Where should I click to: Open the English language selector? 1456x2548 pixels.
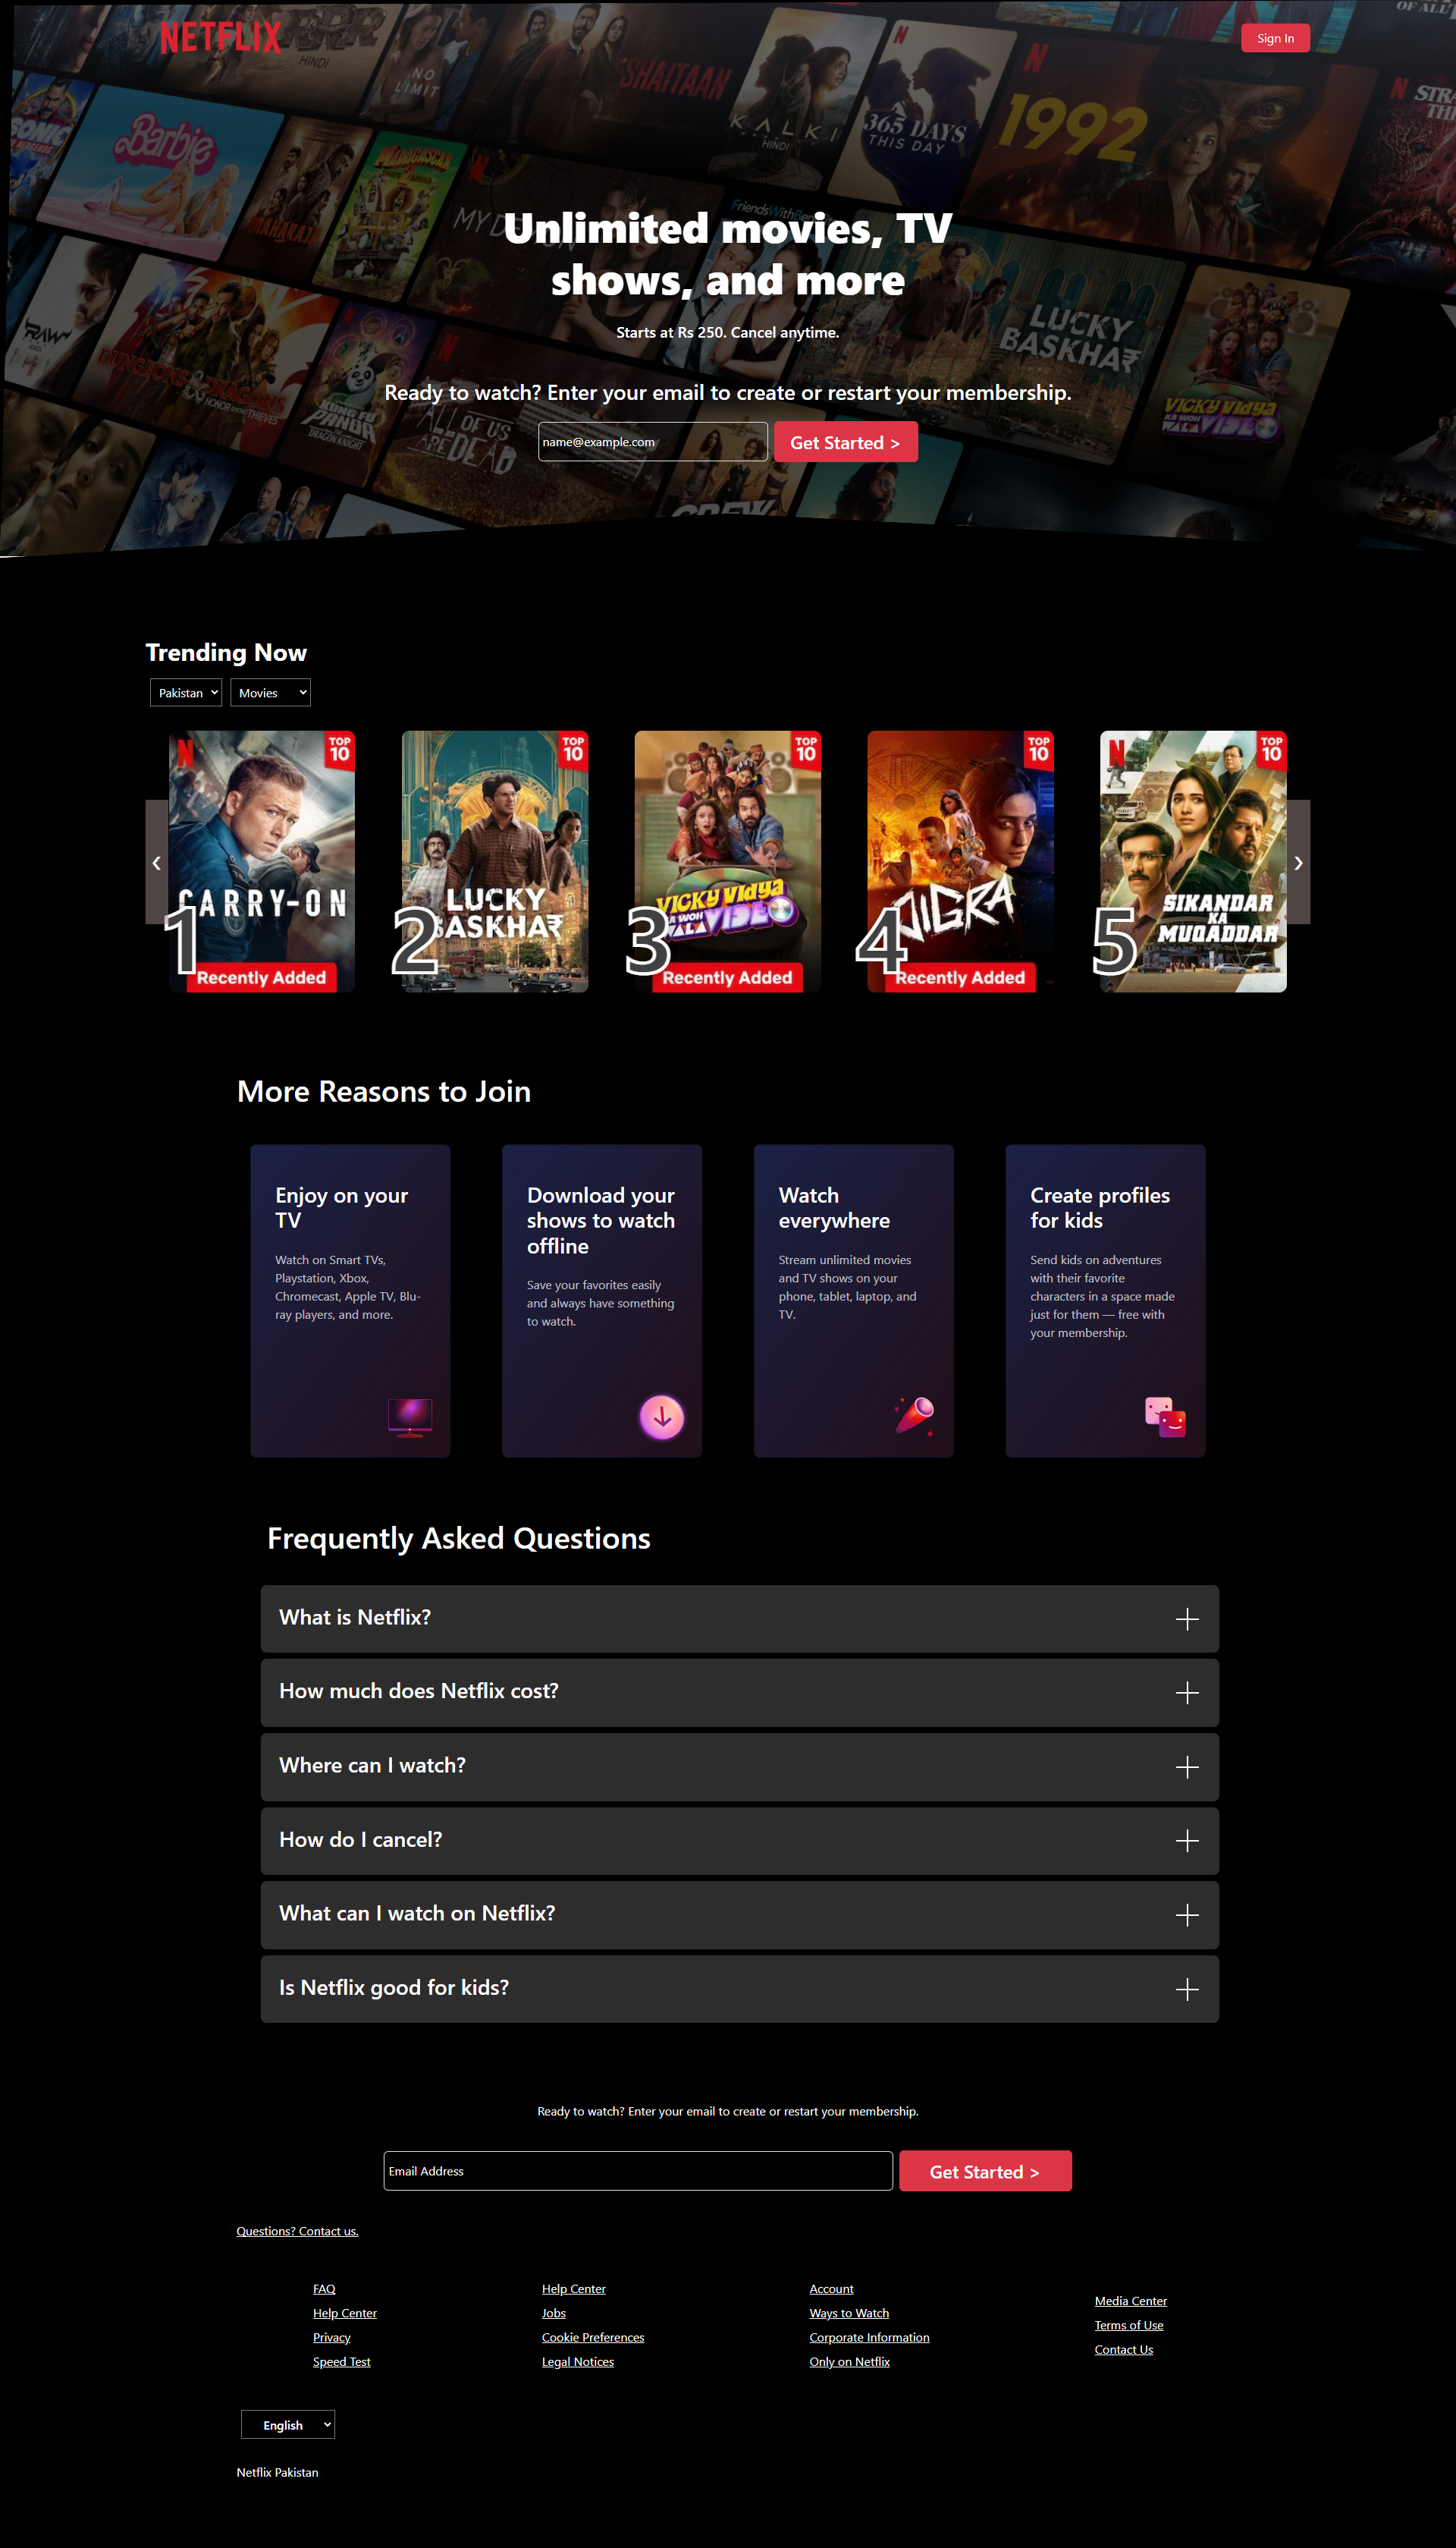click(288, 2424)
